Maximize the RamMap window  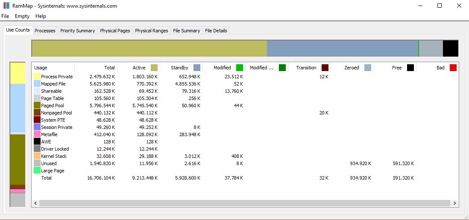[440, 6]
